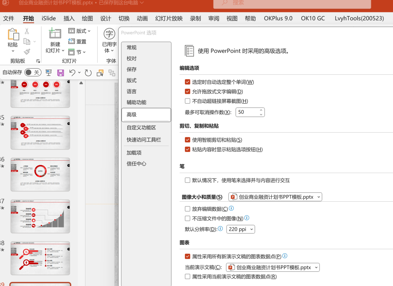Switch to the iSlide ribbon tab
Image resolution: width=393 pixels, height=286 pixels.
tap(49, 19)
